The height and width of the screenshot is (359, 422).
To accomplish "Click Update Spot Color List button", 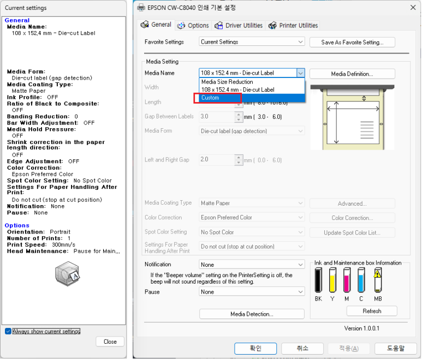I will 352,232.
